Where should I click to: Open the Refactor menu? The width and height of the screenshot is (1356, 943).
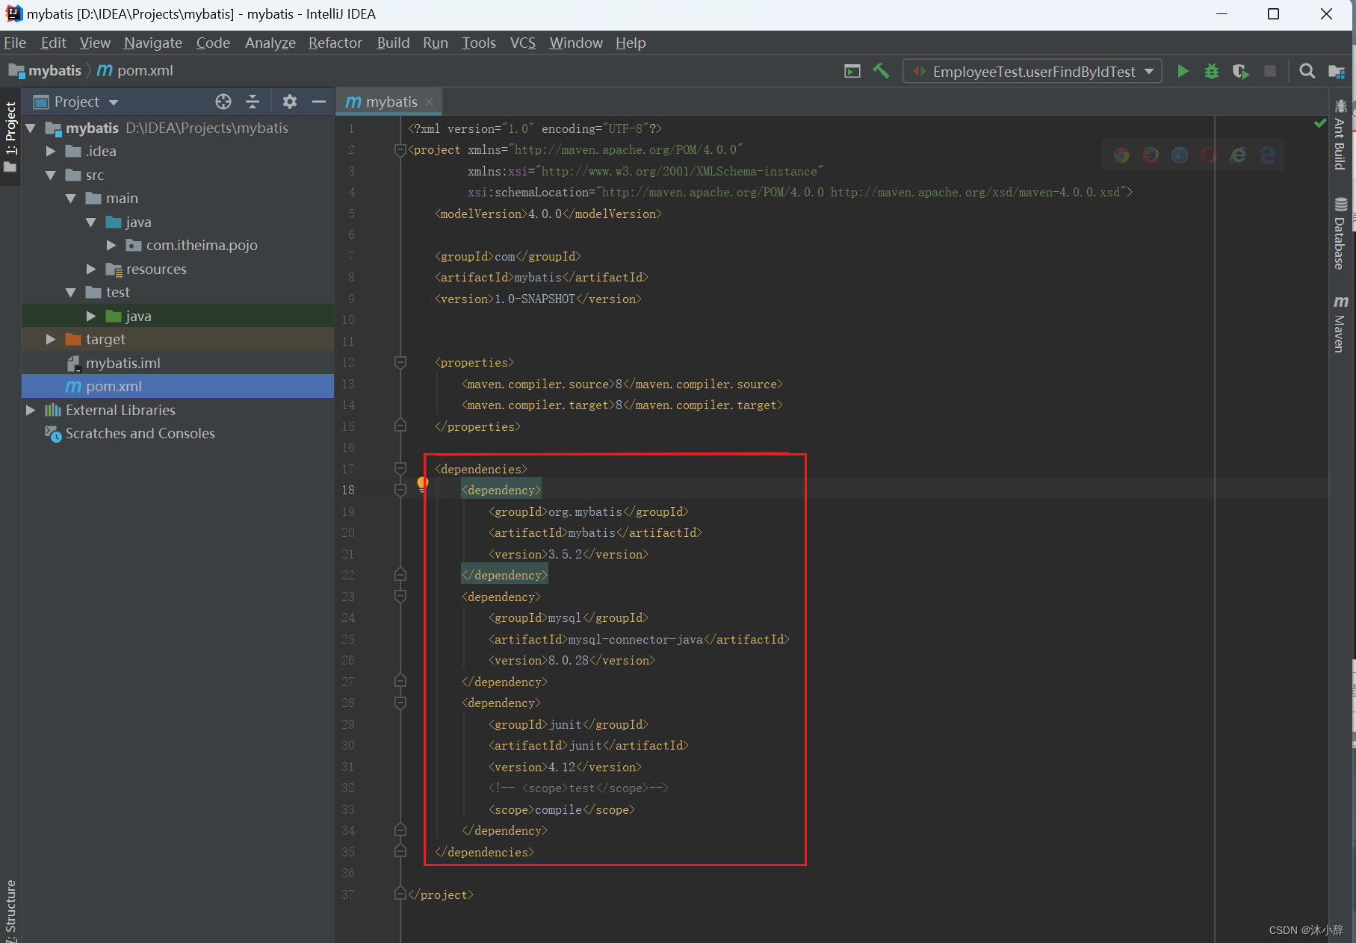point(335,43)
